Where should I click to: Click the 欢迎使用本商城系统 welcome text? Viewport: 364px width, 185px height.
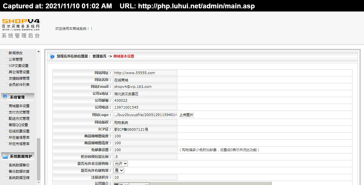(74, 29)
